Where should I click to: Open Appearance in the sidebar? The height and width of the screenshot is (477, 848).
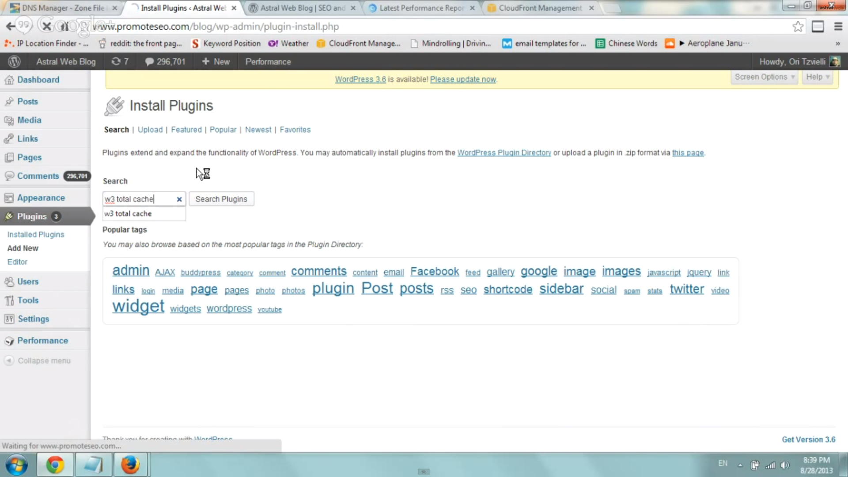point(41,198)
